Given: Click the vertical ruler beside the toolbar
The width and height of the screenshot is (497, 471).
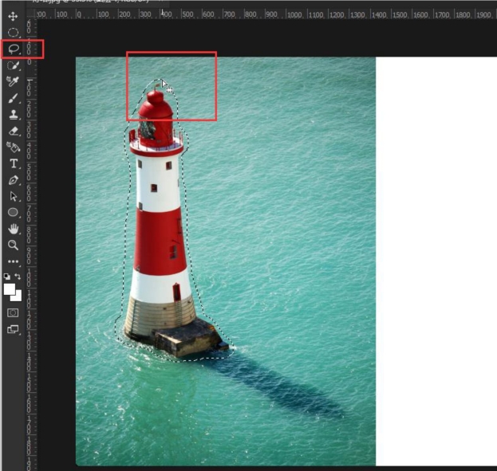Looking at the screenshot, I should [x=31, y=244].
